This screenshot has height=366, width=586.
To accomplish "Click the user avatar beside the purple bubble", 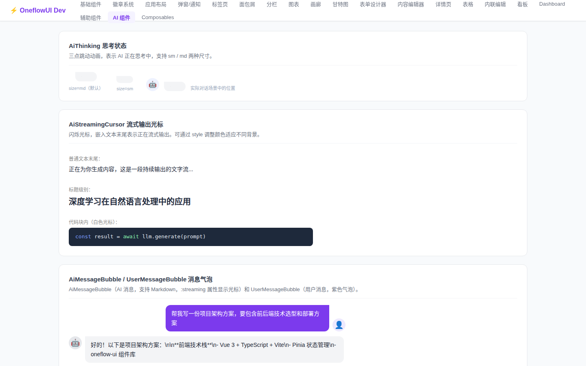I will 339,325.
